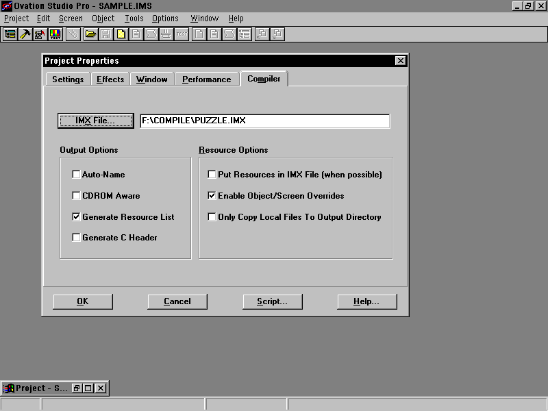Click the IMX File... button
The width and height of the screenshot is (548, 411).
pos(95,121)
